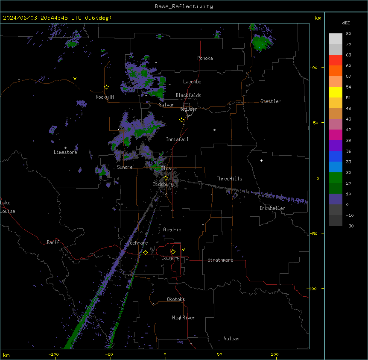Screen dimensions: 368x360
Task: Click the Sylvan label
Action: coord(166,105)
